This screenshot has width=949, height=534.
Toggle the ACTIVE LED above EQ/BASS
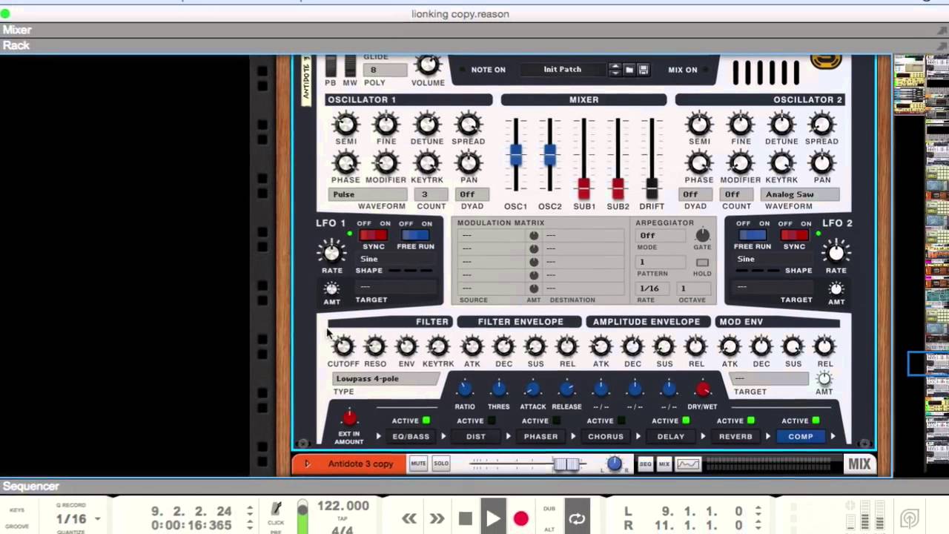coord(426,421)
